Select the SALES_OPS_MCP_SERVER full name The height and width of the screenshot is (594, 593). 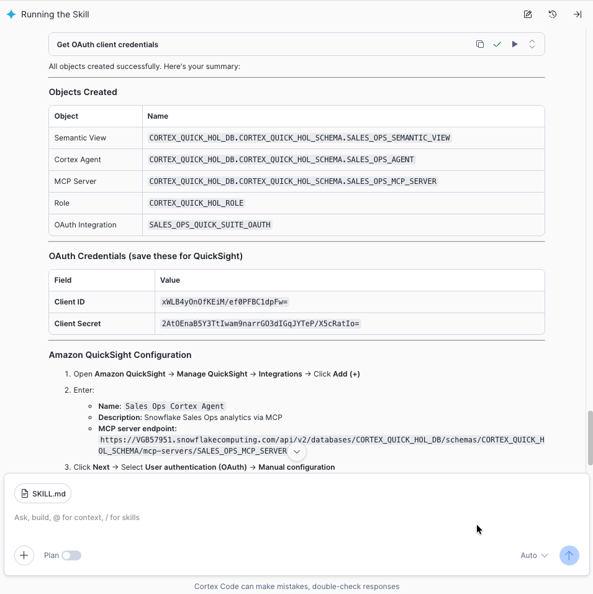[292, 181]
